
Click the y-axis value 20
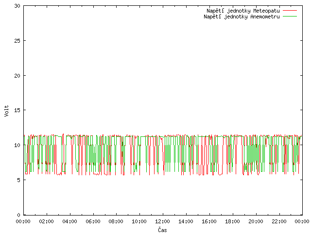17,76
